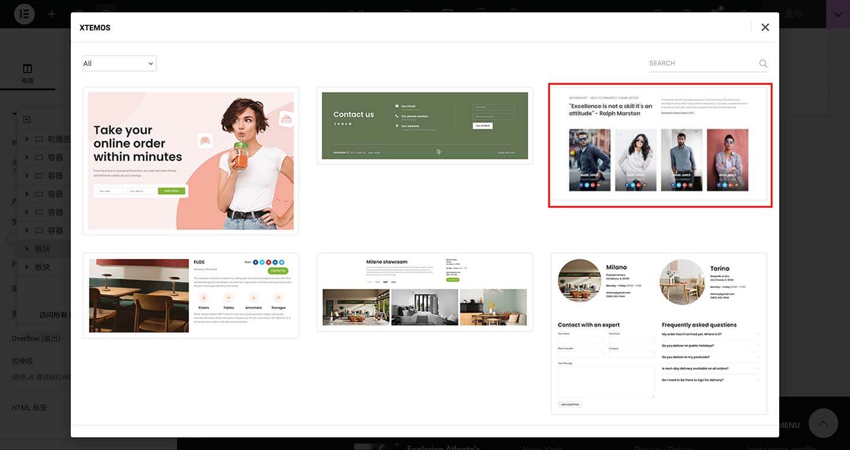Click the round scroll-to-top arrow button

[x=823, y=423]
